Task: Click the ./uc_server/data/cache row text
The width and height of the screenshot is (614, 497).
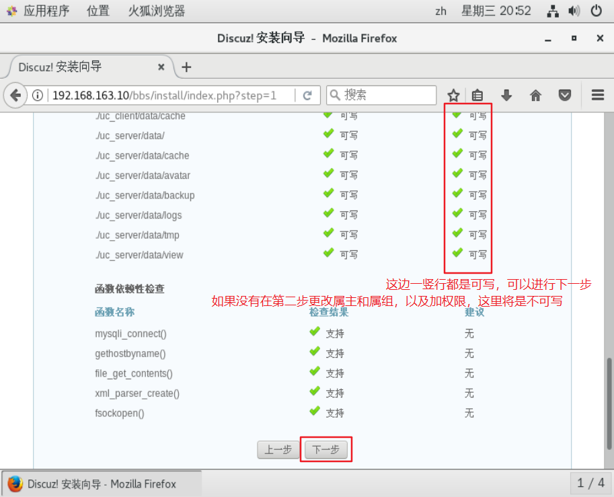Action: [x=142, y=156]
